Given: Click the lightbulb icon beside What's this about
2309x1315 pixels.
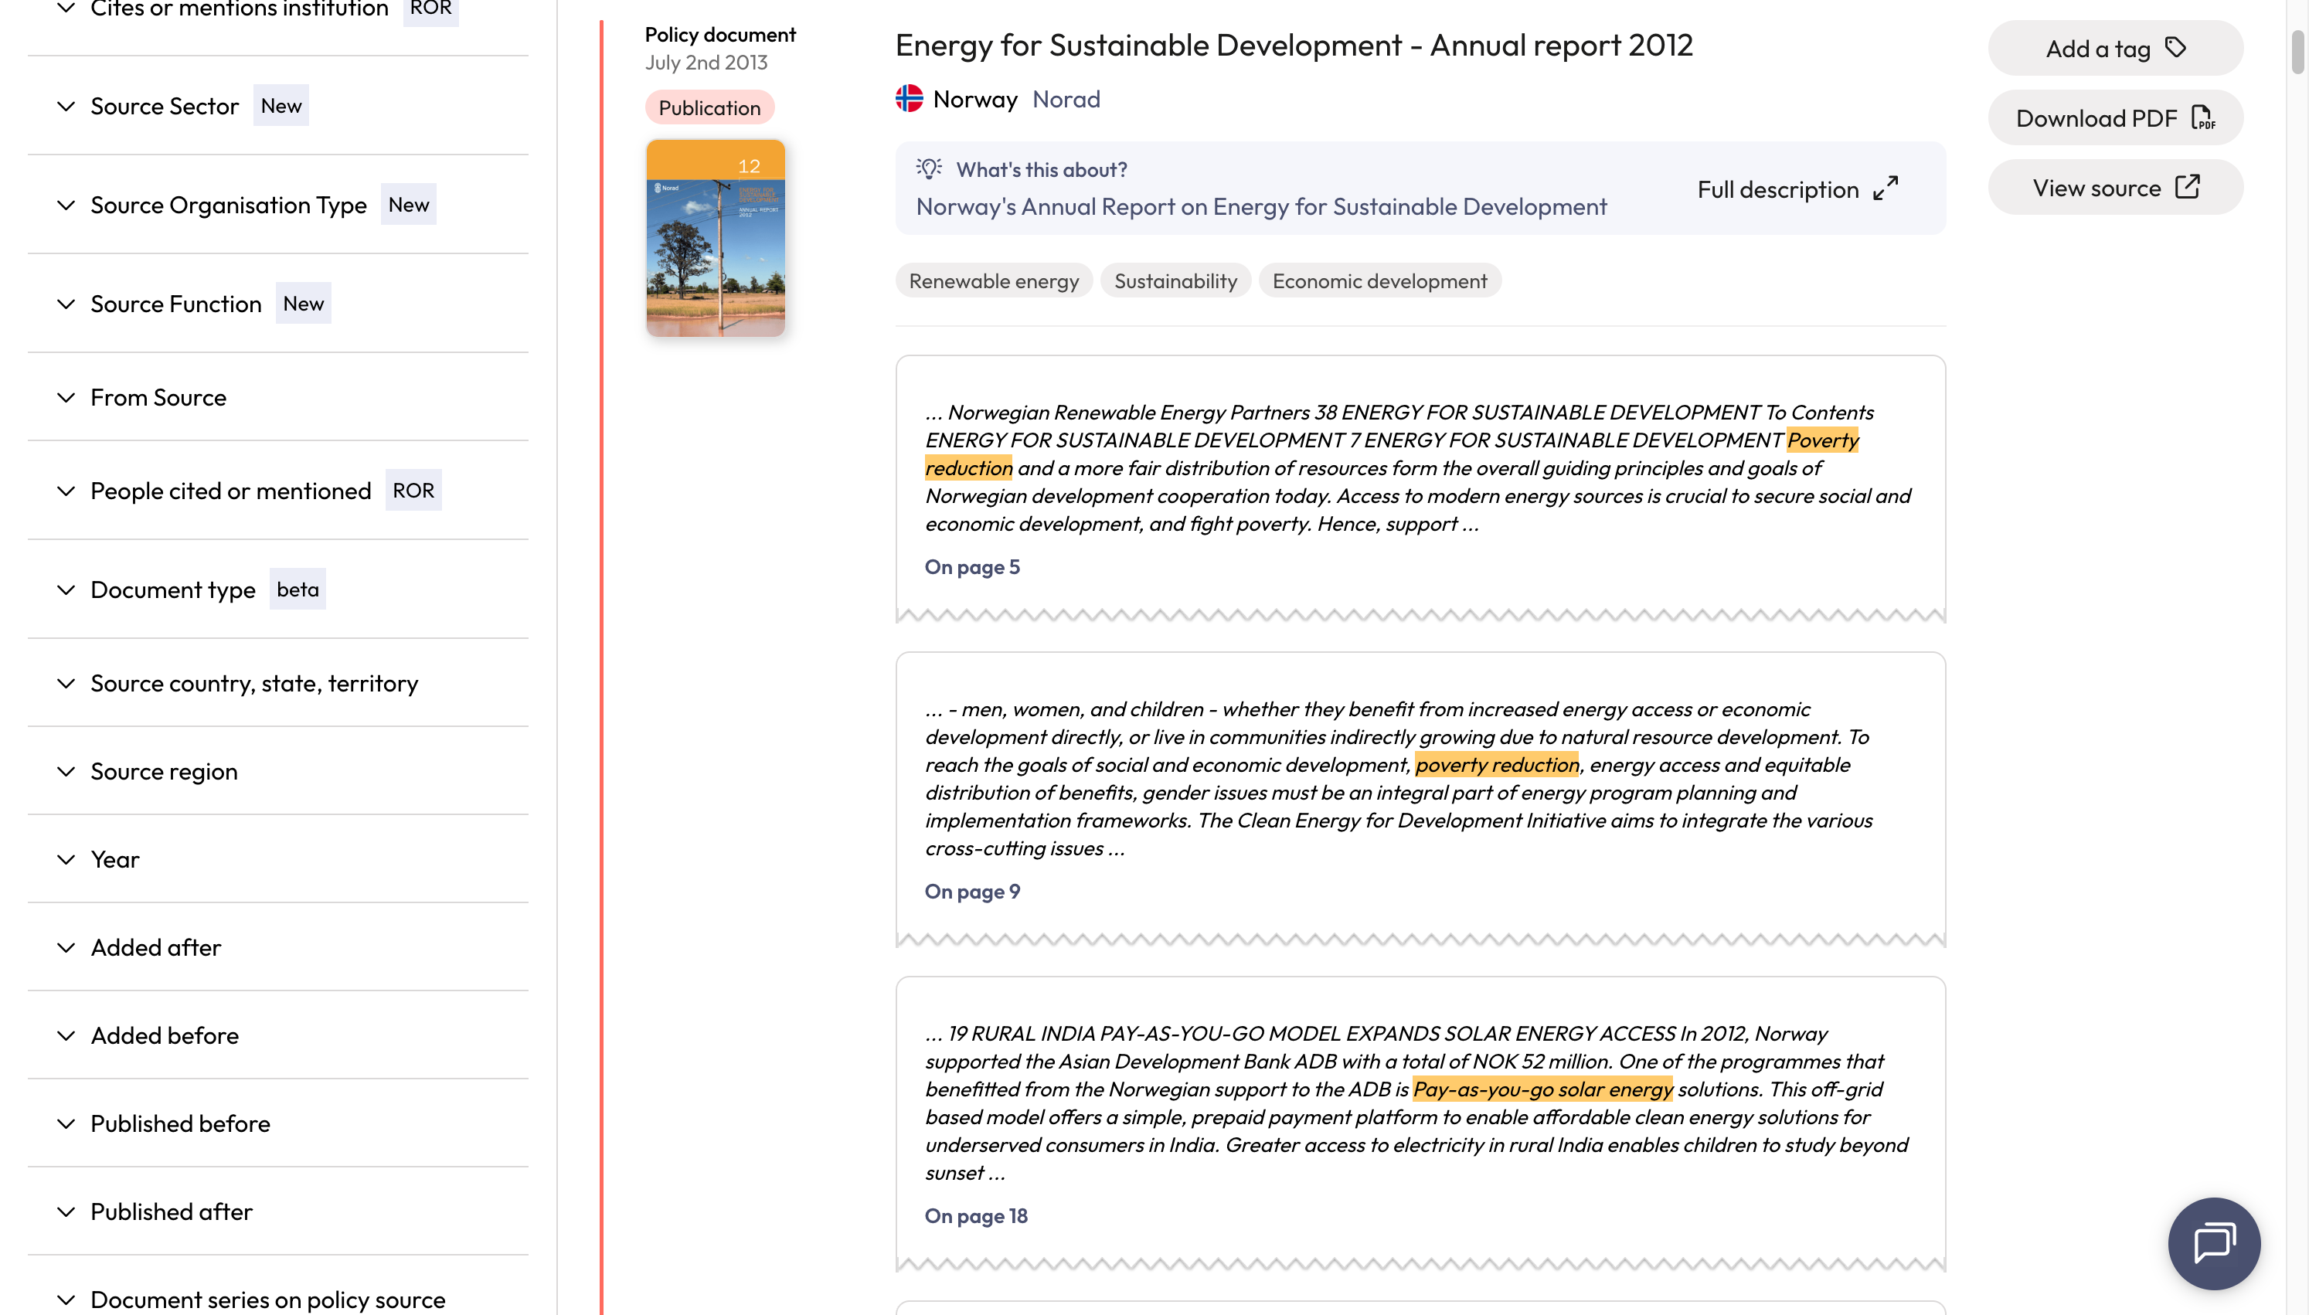Looking at the screenshot, I should point(929,169).
